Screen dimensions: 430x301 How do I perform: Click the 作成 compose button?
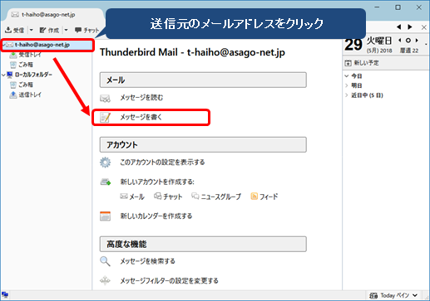click(x=49, y=30)
